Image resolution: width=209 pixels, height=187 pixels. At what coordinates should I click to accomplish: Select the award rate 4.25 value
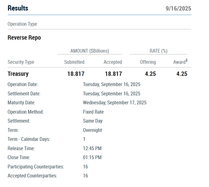pyautogui.click(x=182, y=74)
